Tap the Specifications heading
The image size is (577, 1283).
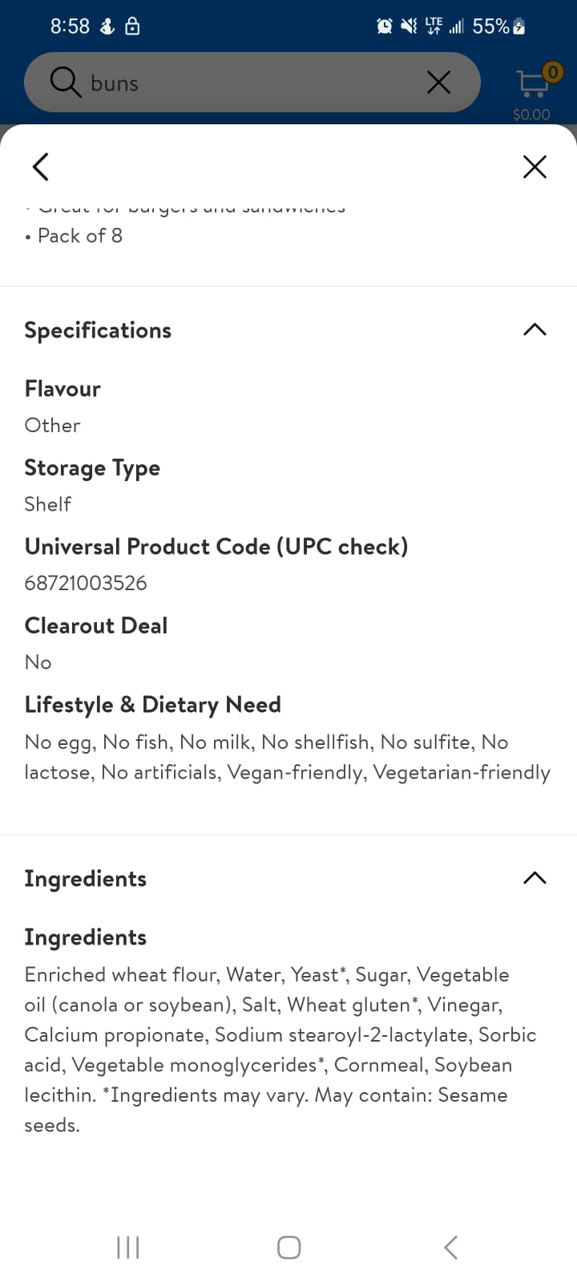click(98, 330)
